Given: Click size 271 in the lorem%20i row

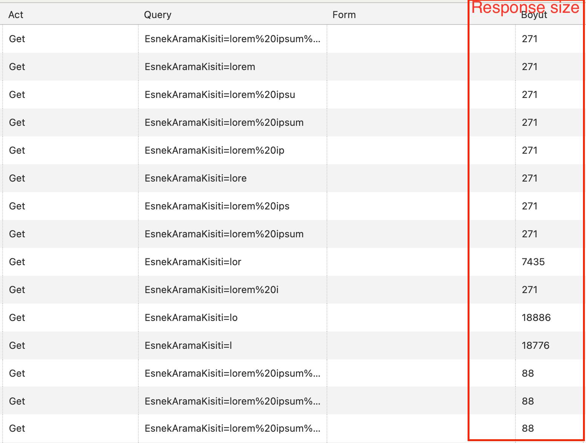Looking at the screenshot, I should [529, 290].
